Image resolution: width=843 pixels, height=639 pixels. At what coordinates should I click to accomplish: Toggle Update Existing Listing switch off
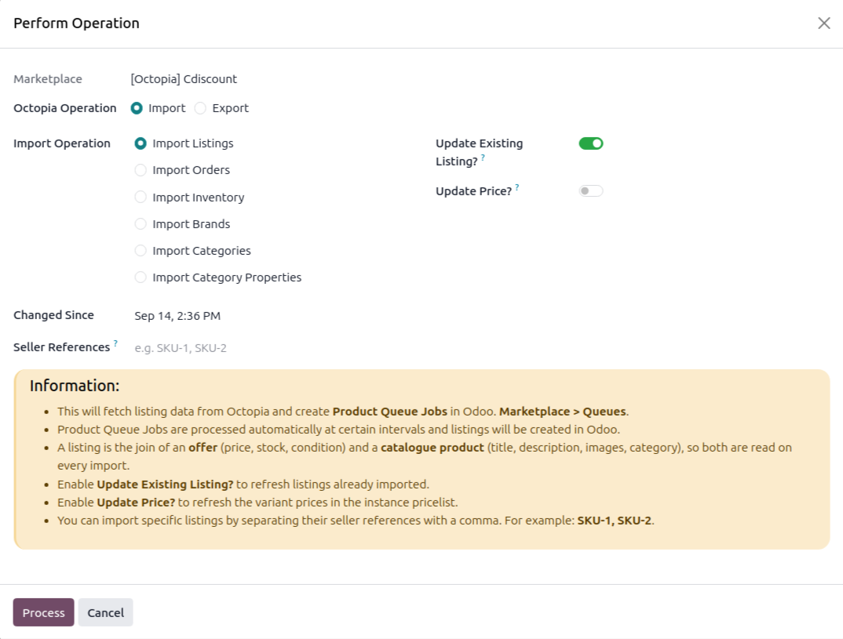click(591, 143)
